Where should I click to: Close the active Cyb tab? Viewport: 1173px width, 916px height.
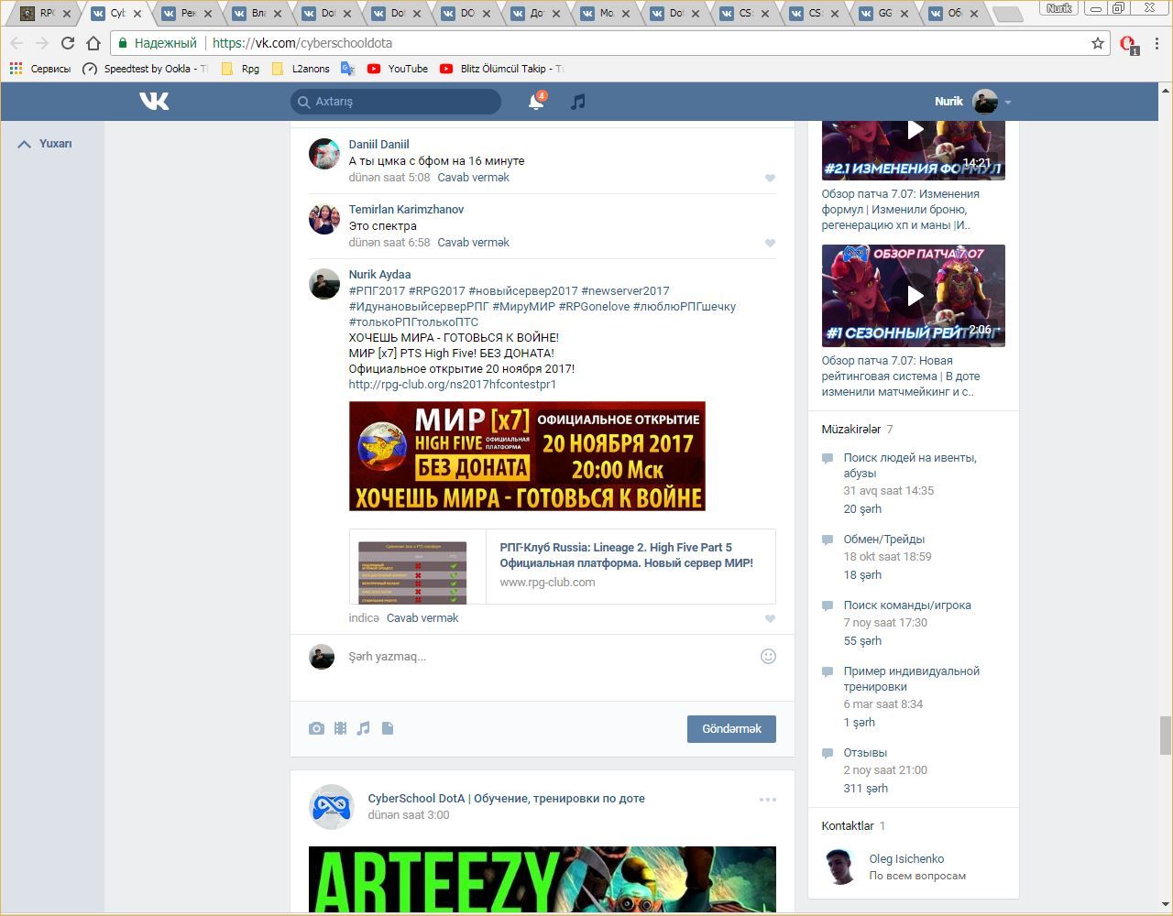coord(138,14)
